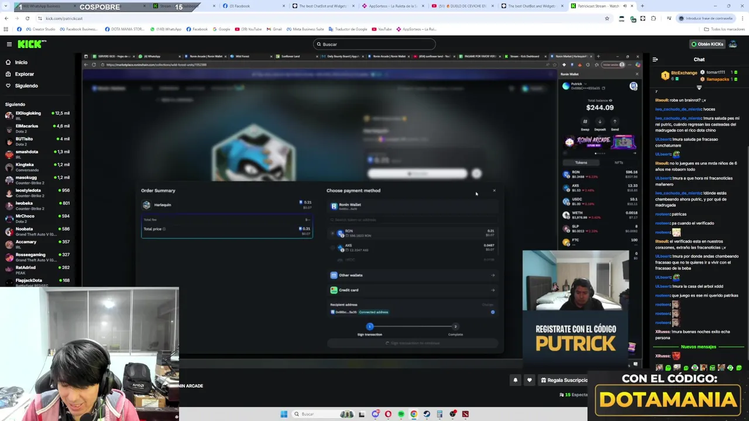Open iwobeka channel in following list

(x=37, y=205)
